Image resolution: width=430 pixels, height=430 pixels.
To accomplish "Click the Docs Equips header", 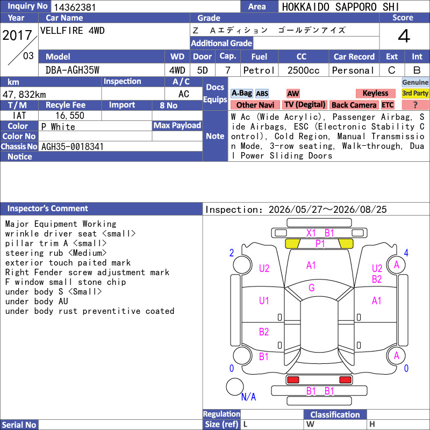I will point(216,94).
